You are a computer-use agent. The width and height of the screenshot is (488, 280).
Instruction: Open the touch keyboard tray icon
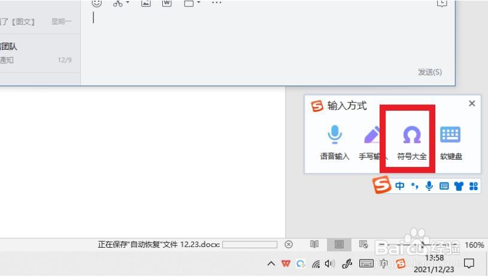click(366, 264)
